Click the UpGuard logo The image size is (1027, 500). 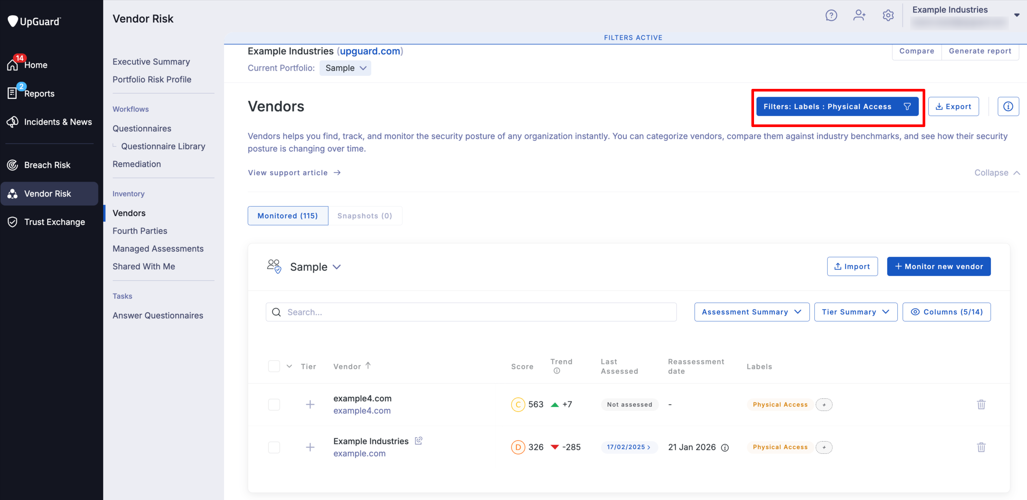pos(34,21)
